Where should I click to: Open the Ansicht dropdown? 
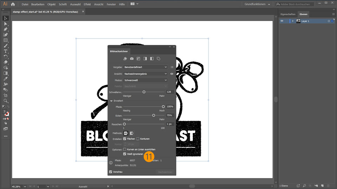pyautogui.click(x=145, y=74)
